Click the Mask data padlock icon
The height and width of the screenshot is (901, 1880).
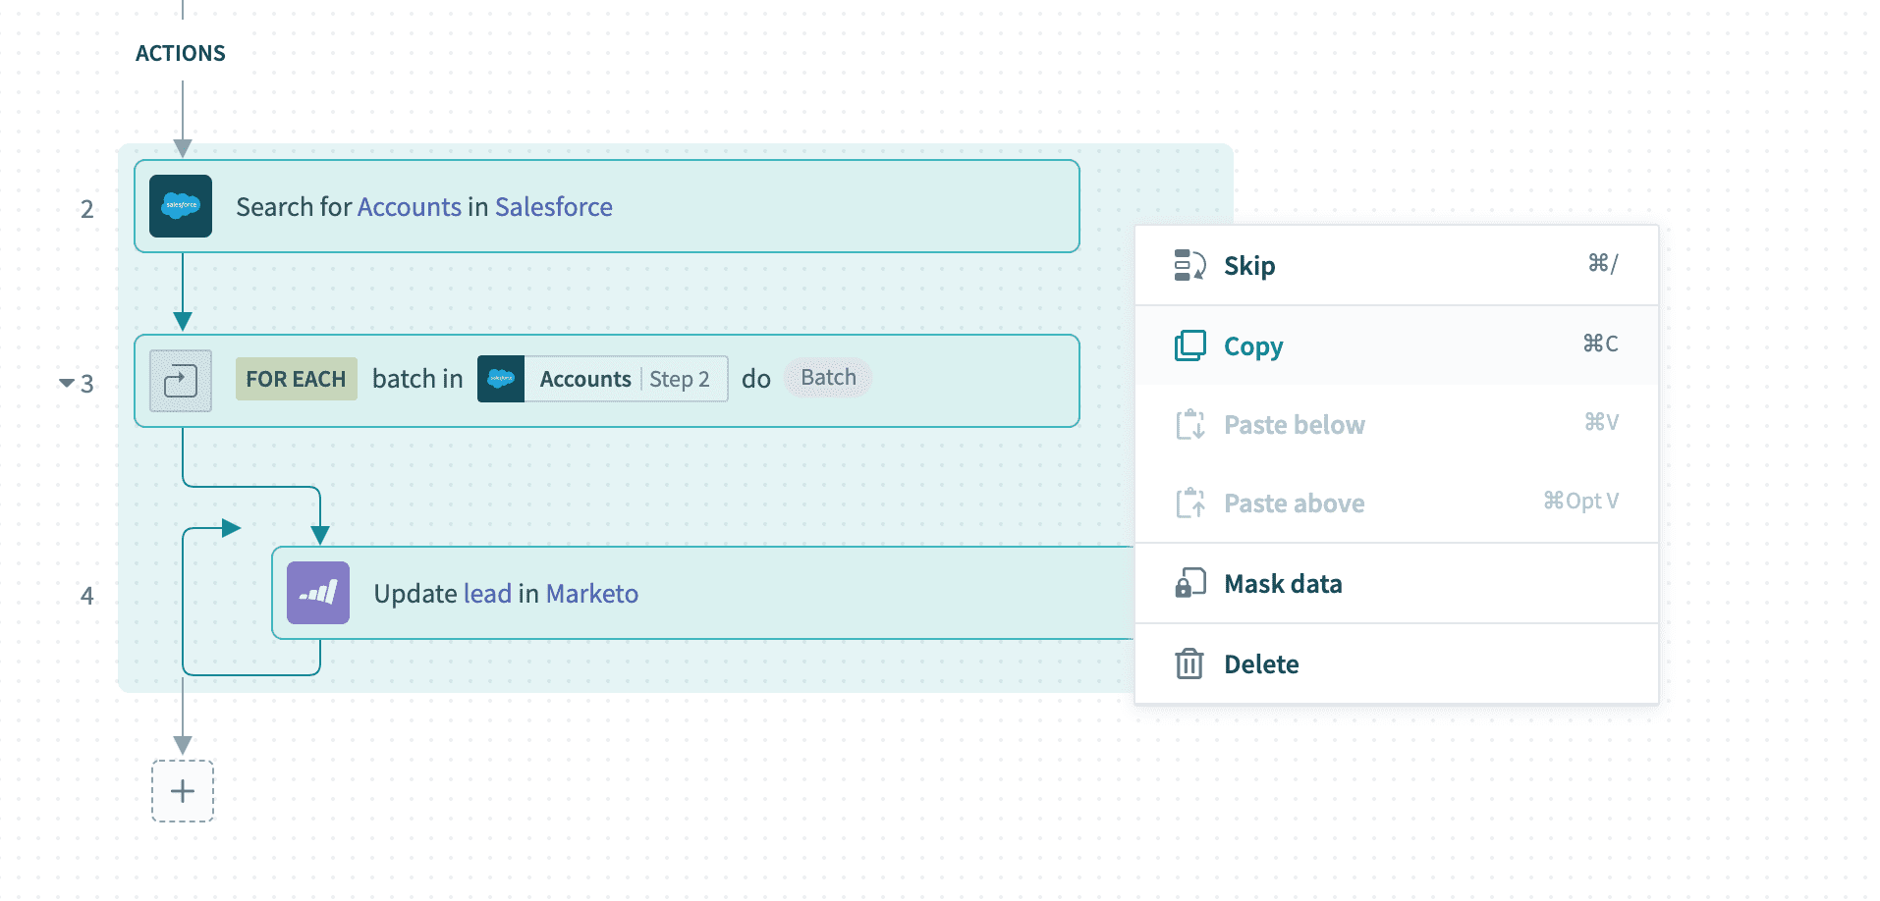tap(1189, 582)
